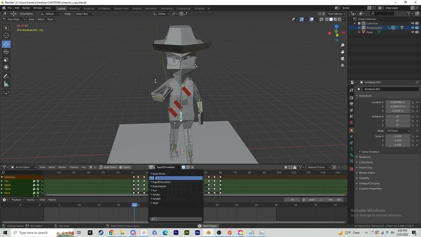Toggle X-Ray display in viewport header
The image size is (421, 237).
pyautogui.click(x=321, y=19)
